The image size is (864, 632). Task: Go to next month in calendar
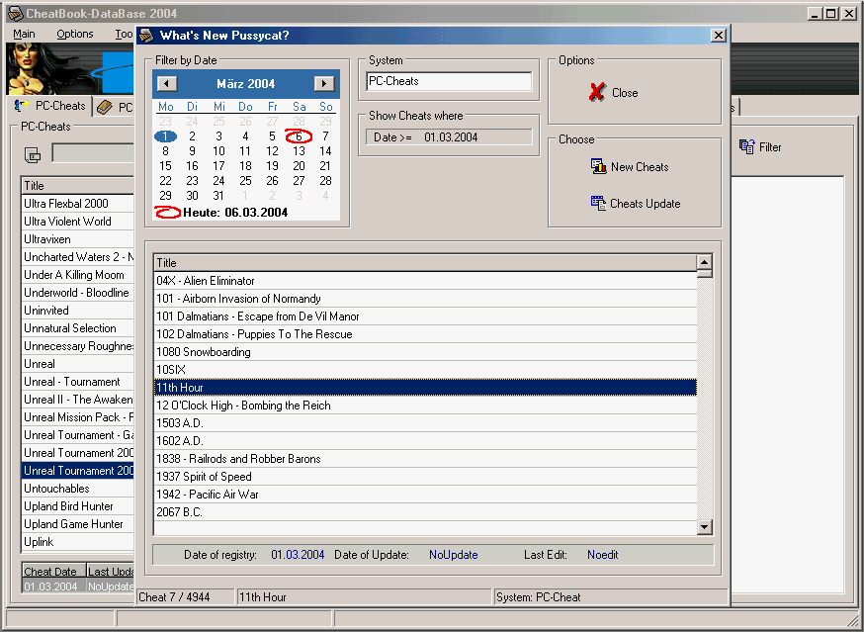(323, 84)
